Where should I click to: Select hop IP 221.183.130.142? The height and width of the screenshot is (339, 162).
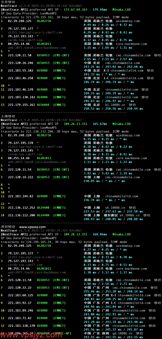pos(21,97)
